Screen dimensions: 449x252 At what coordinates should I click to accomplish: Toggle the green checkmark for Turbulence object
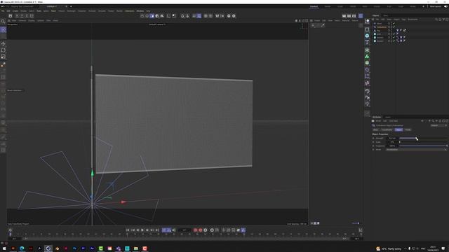(394, 27)
